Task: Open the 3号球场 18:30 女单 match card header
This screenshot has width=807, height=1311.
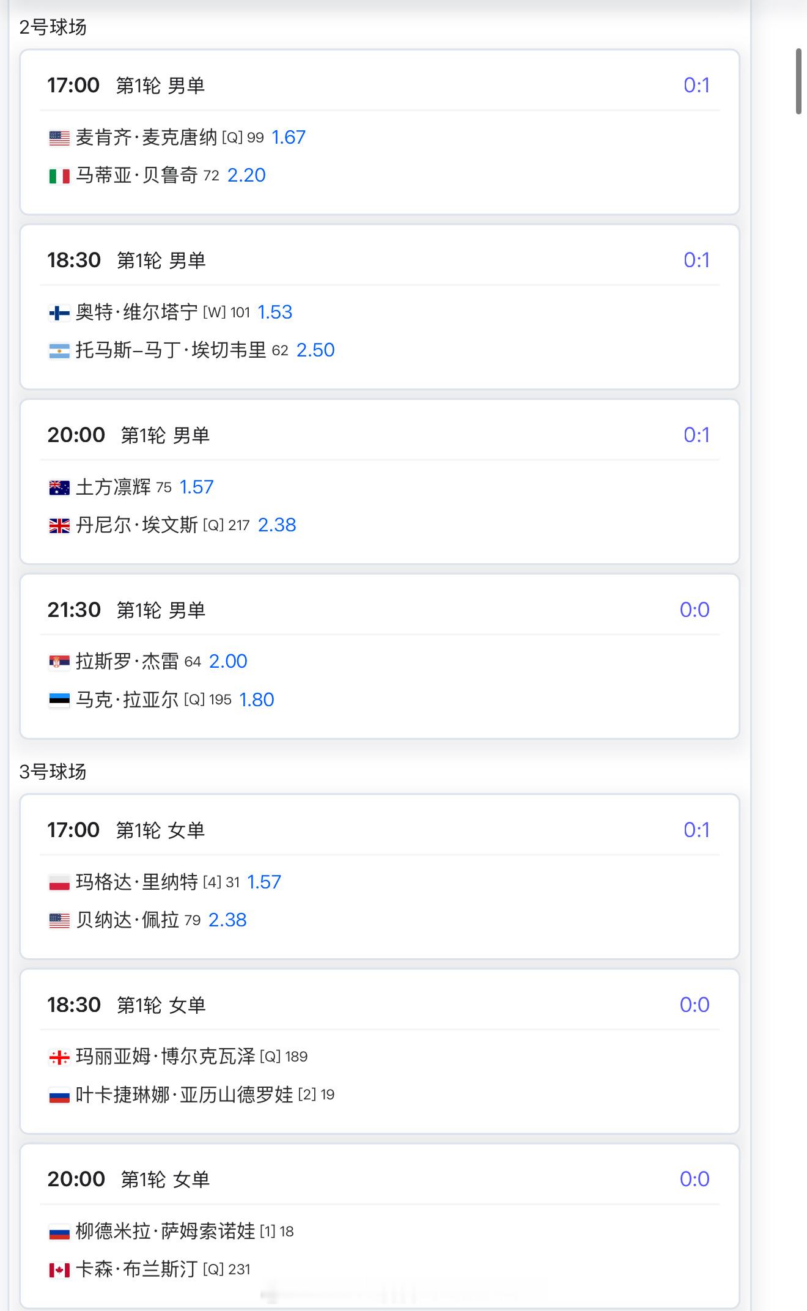Action: coord(380,1005)
